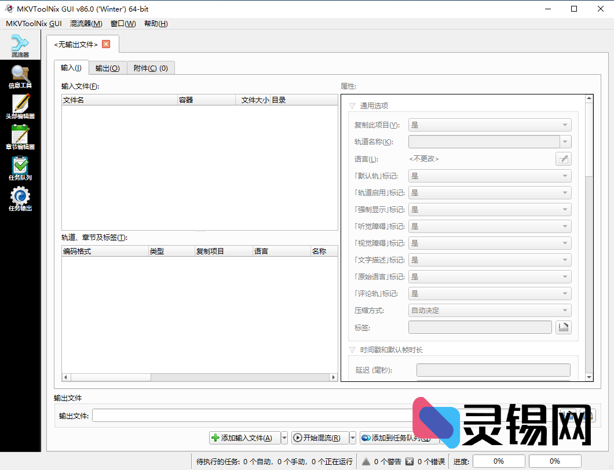Click the 添加输入文件 button
This screenshot has height=470, width=614.
(x=244, y=438)
